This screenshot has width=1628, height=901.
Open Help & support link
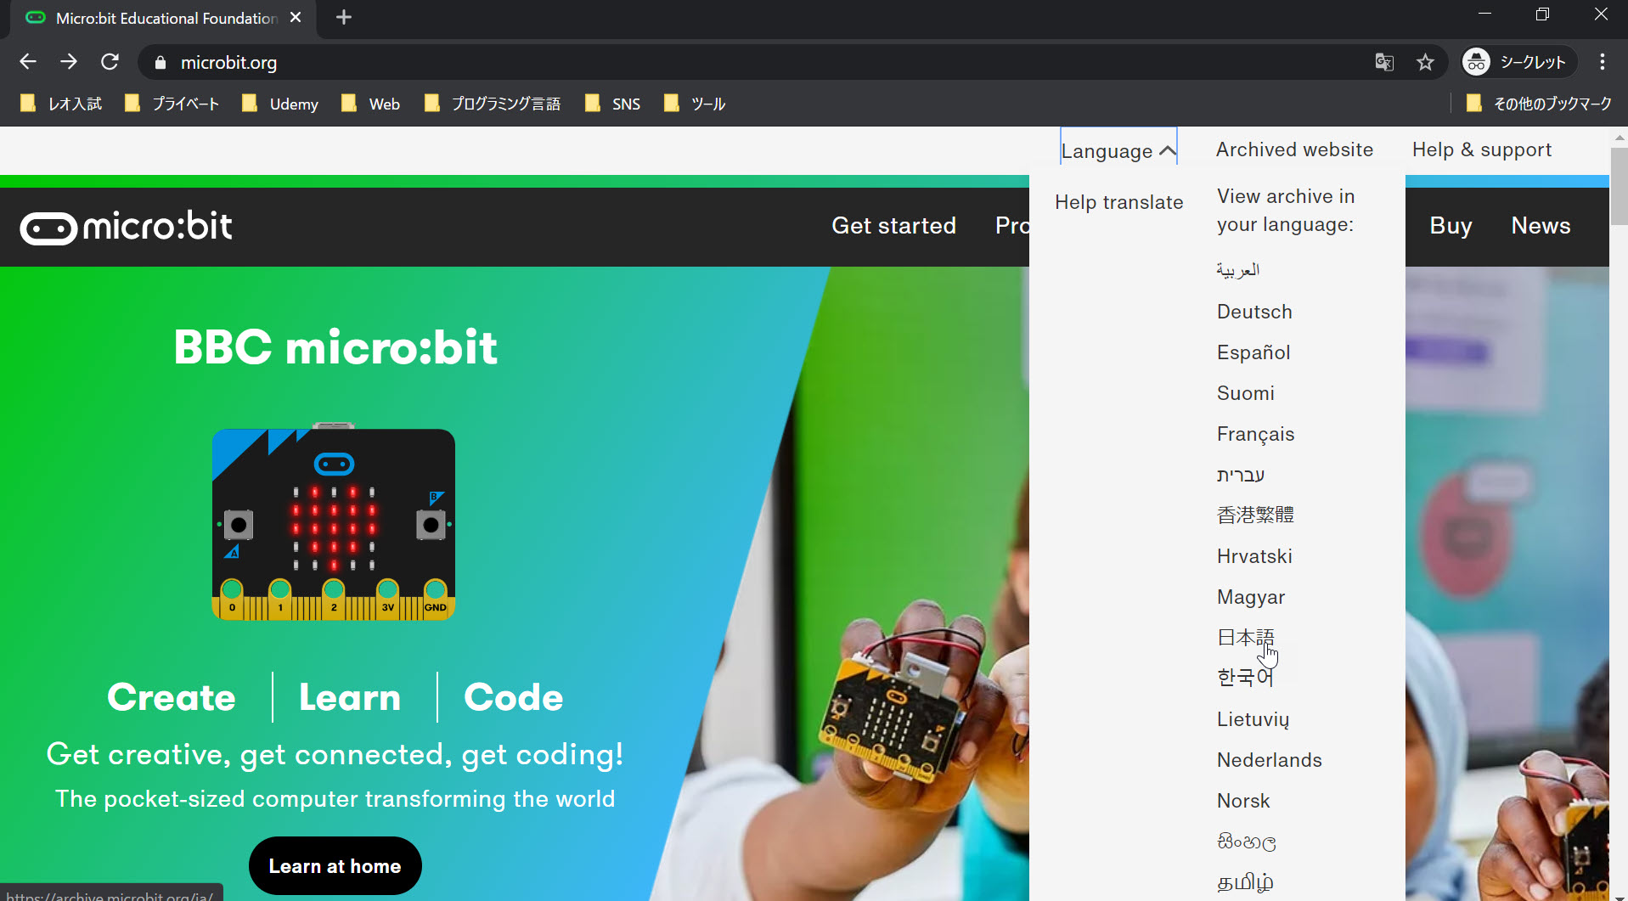1482,149
